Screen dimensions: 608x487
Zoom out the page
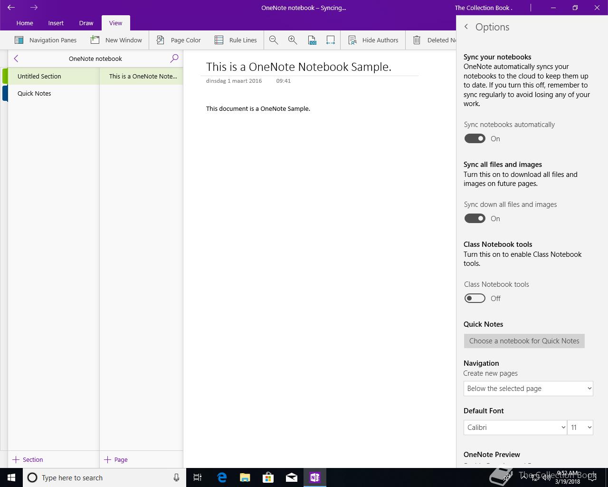[274, 40]
